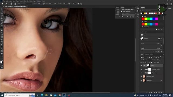Open Microsoft Edge from taskbar
The width and height of the screenshot is (173, 97).
click(x=42, y=95)
